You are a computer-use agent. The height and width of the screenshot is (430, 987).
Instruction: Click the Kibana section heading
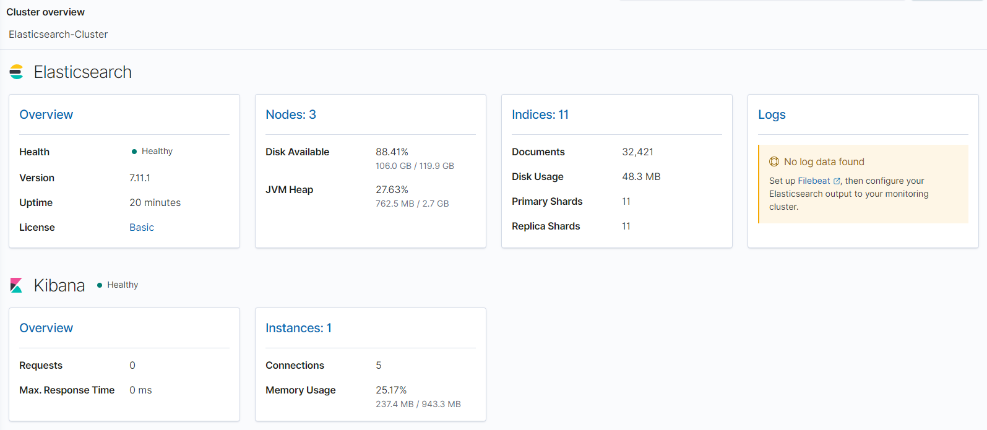pos(59,285)
